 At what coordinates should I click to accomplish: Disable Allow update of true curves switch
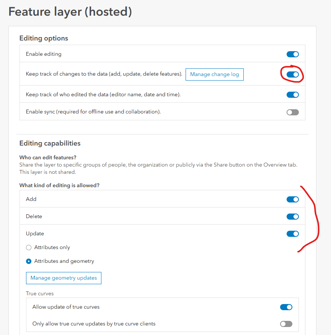coord(286,307)
